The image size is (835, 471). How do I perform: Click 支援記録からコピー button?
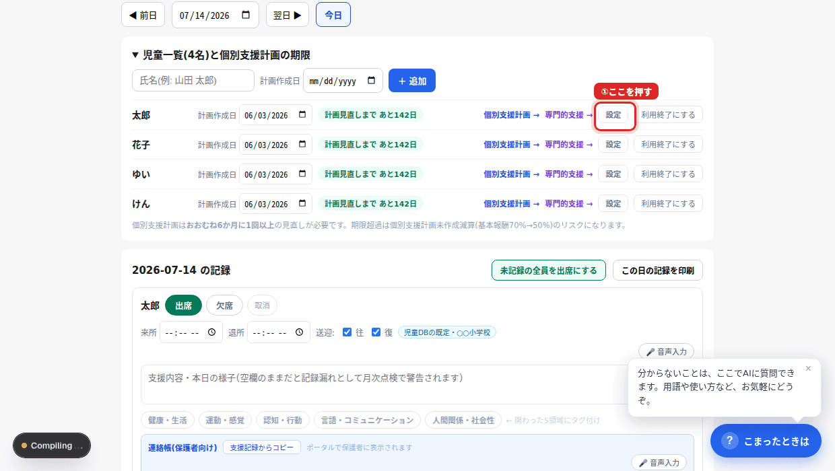pos(262,447)
